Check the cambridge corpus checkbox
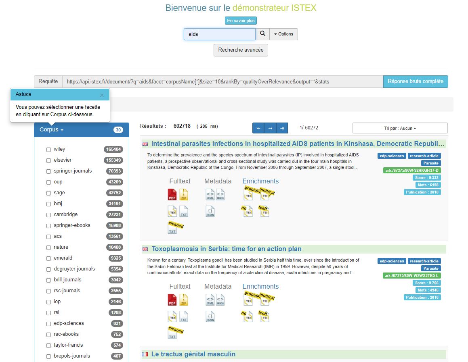 pyautogui.click(x=48, y=215)
